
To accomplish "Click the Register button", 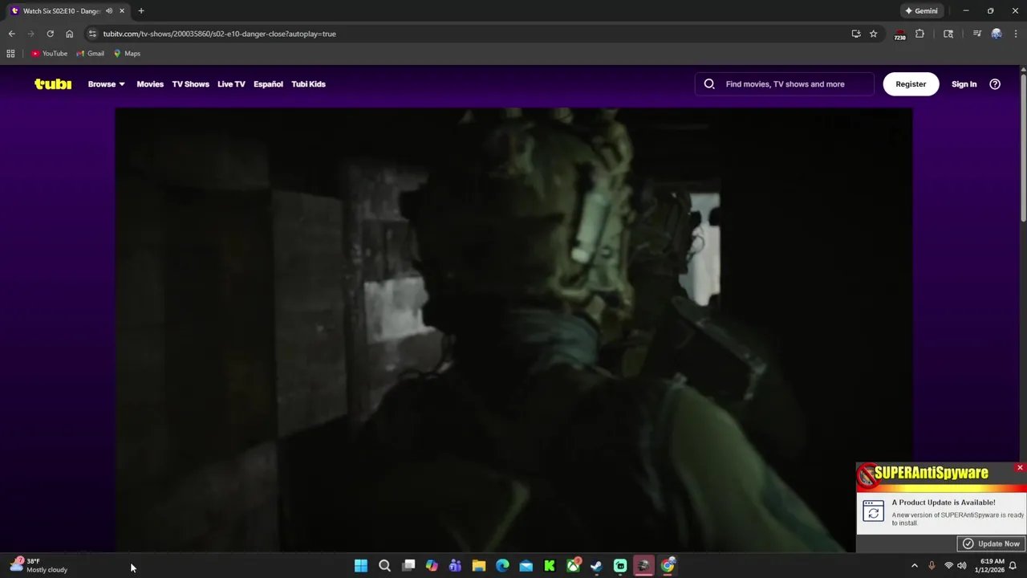I will 911,84.
